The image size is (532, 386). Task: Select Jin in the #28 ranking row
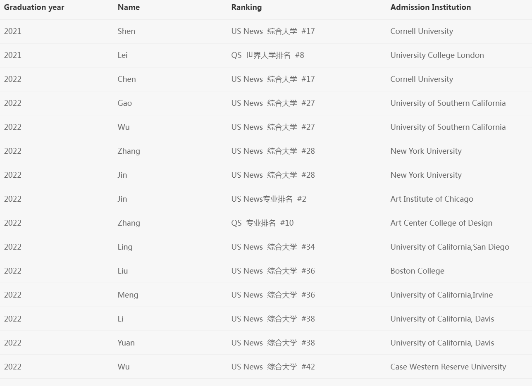122,175
